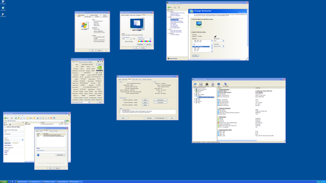Switch to the Sensors tab in GPU-Z
Image resolution: width=326 pixels, height=183 pixels.
80,62
